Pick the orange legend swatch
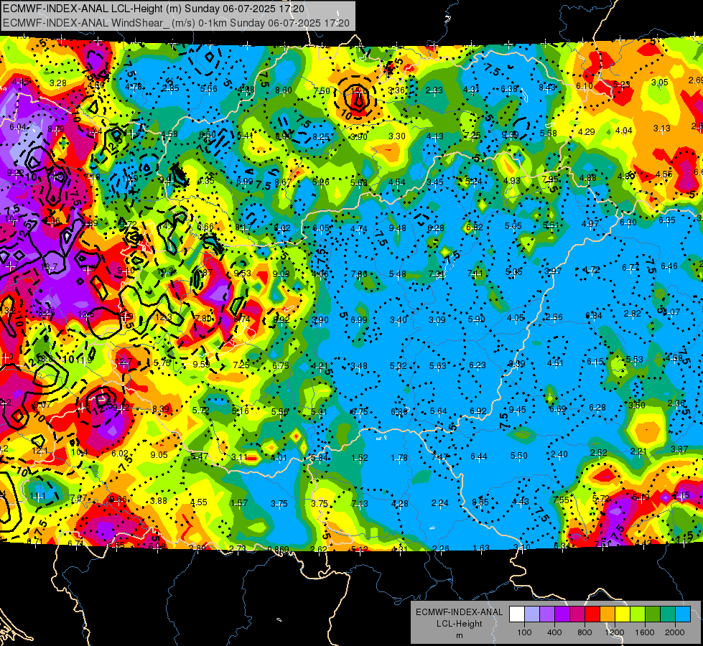 607,614
